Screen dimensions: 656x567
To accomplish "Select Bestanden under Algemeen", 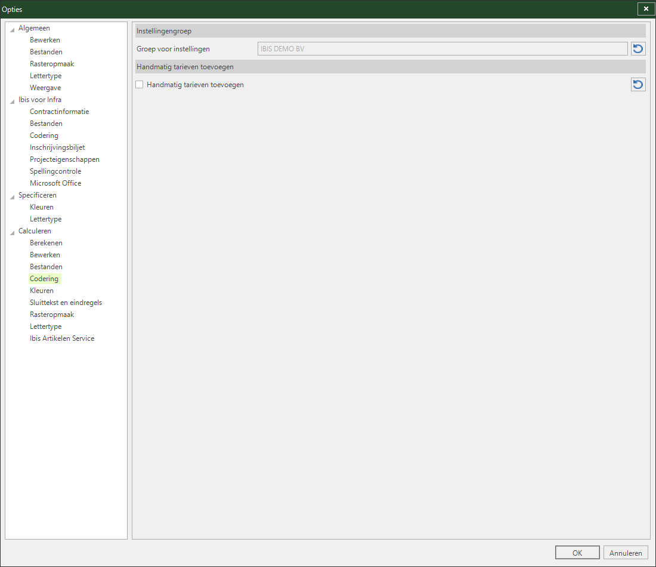I will (46, 52).
